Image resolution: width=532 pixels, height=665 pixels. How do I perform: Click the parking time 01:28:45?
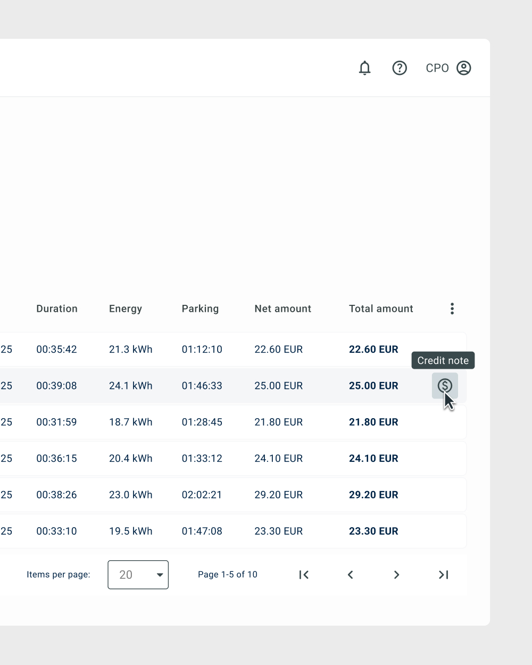202,422
